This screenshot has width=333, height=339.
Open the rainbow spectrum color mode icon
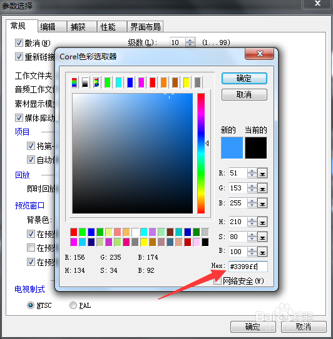pyautogui.click(x=74, y=82)
